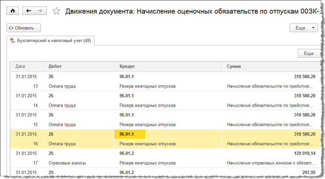Add page to favorites with the star
The width and height of the screenshot is (325, 179).
coord(56,11)
